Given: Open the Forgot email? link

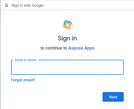Looking at the screenshot, I should click(23, 80).
